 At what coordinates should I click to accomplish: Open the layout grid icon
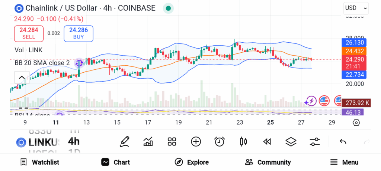click(172, 142)
